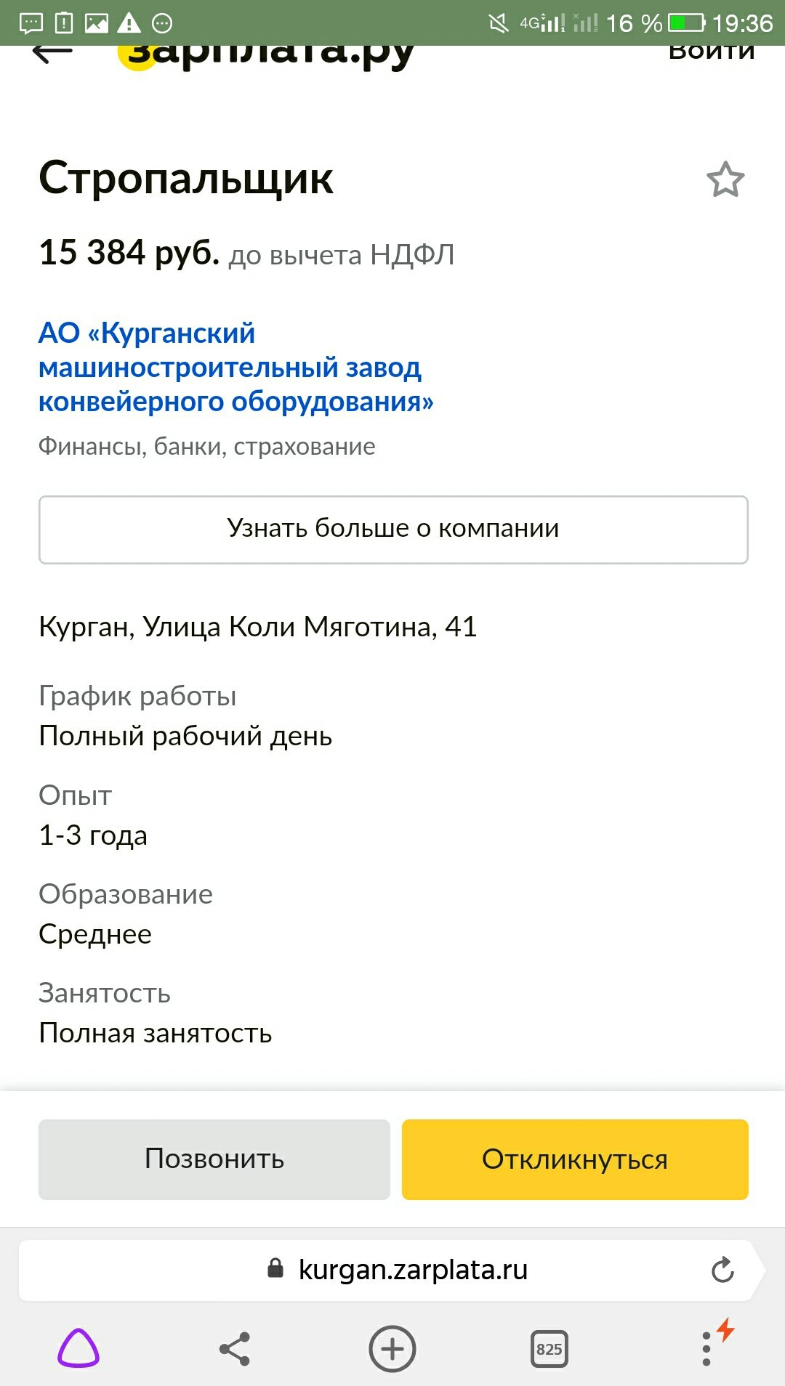Tap the share icon
The image size is (785, 1386).
235,1349
